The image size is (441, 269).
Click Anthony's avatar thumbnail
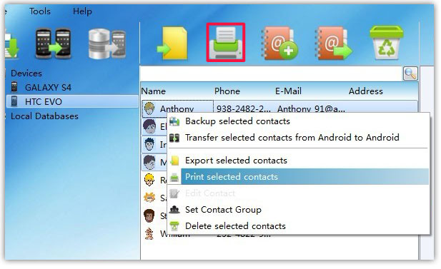coord(149,108)
